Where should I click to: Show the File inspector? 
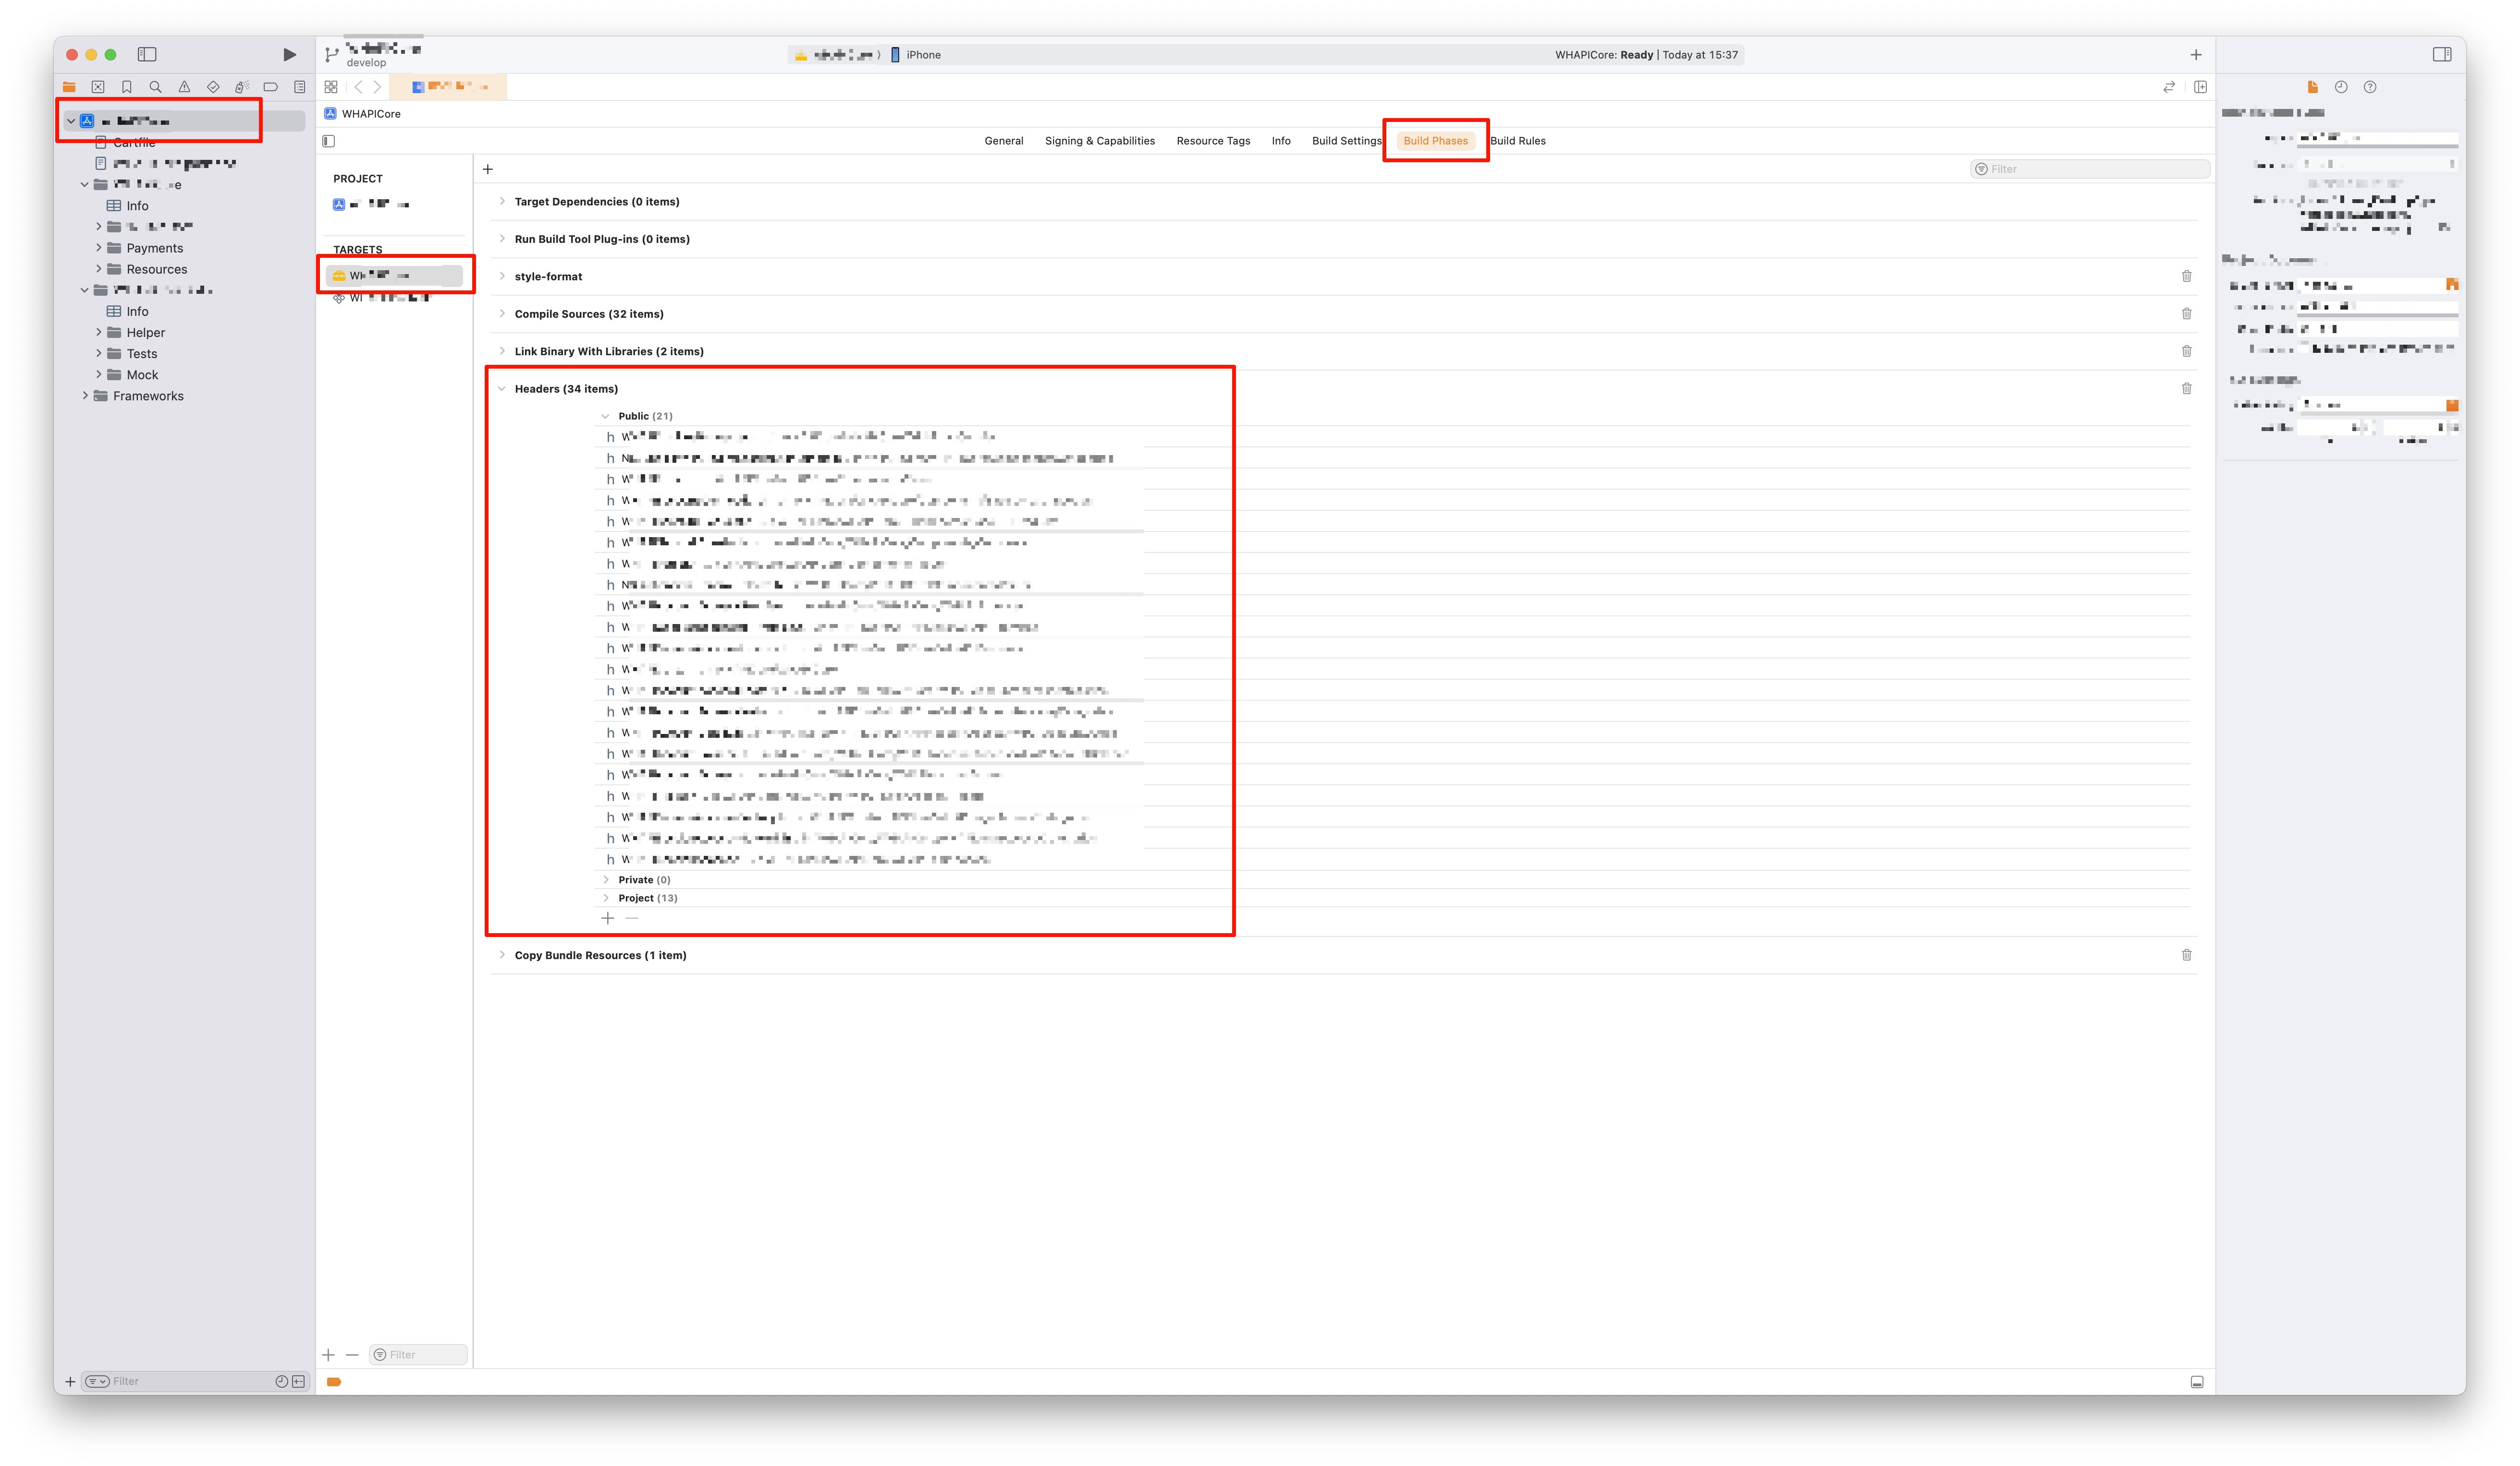[x=2312, y=87]
